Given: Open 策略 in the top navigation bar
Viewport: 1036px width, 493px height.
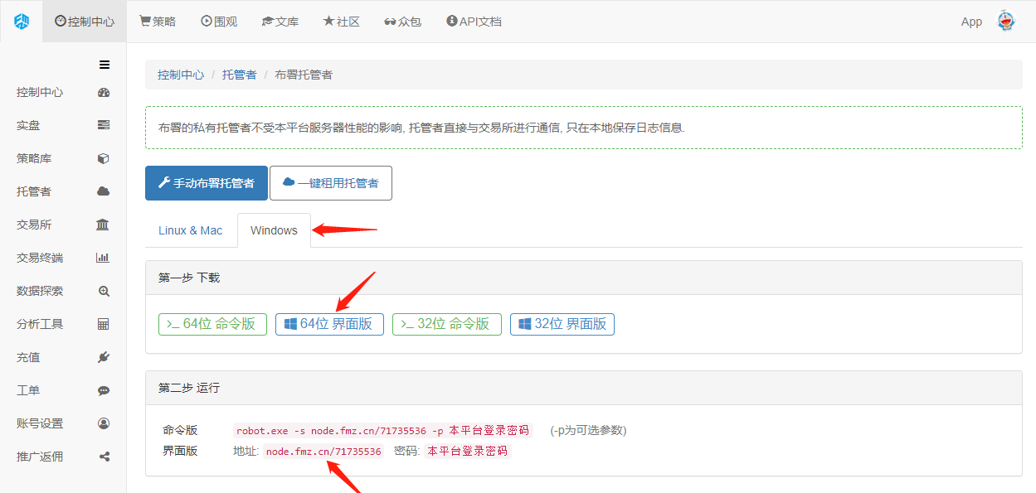Looking at the screenshot, I should point(158,22).
